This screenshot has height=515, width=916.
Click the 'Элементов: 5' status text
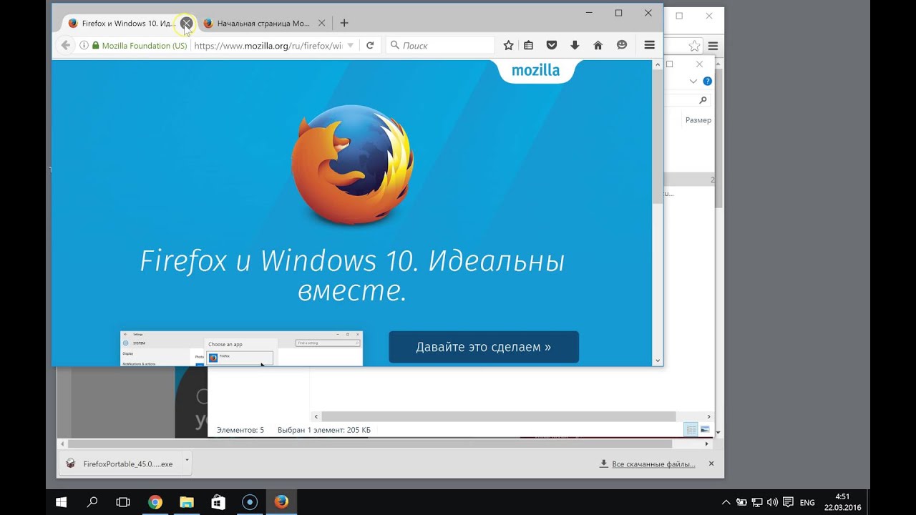(x=240, y=430)
